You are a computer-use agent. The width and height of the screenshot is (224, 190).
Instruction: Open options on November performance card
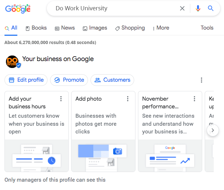(194, 99)
